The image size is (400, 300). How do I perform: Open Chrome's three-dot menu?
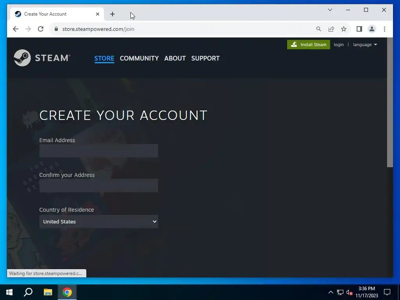click(384, 29)
